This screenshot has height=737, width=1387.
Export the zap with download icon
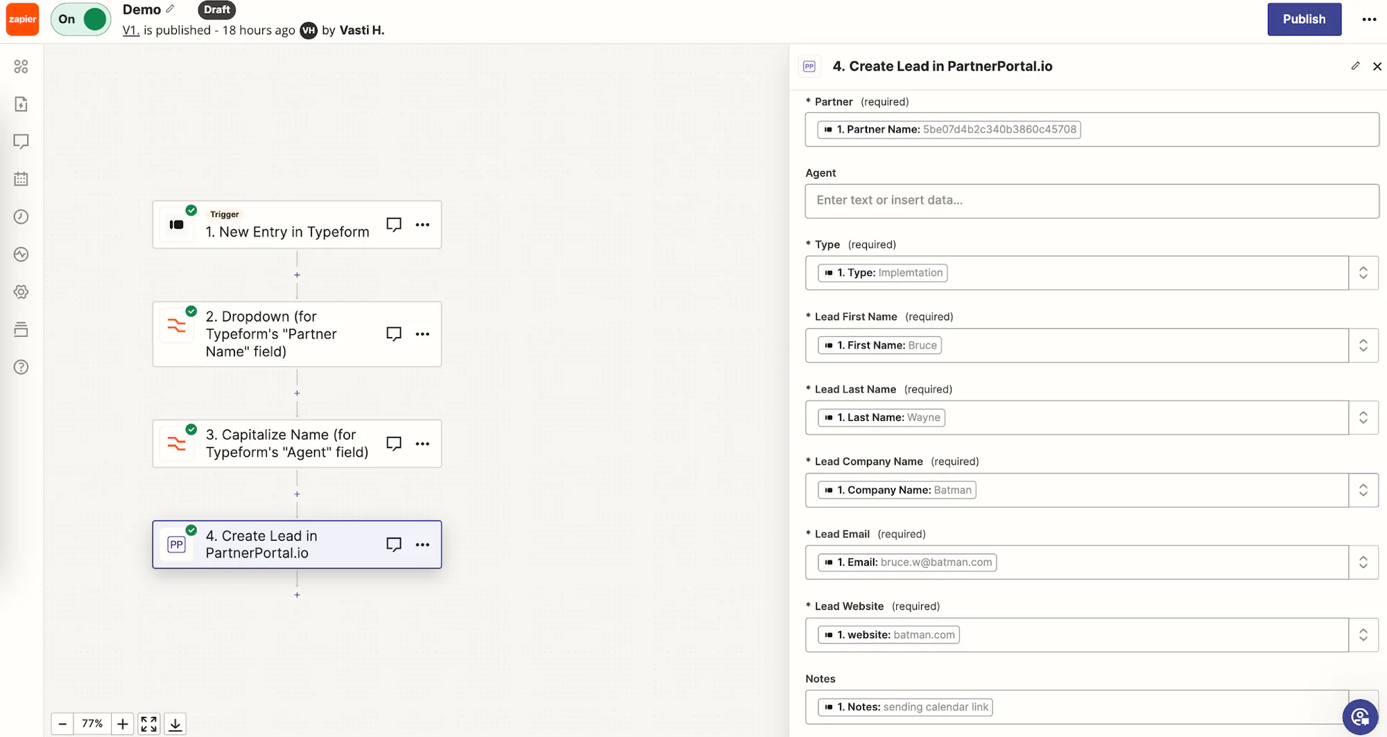(x=175, y=724)
